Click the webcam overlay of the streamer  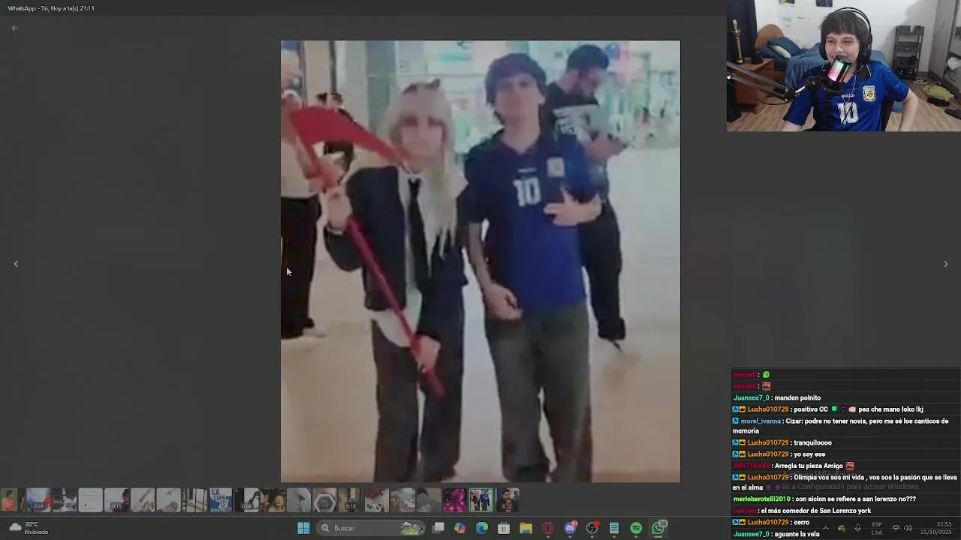point(843,66)
